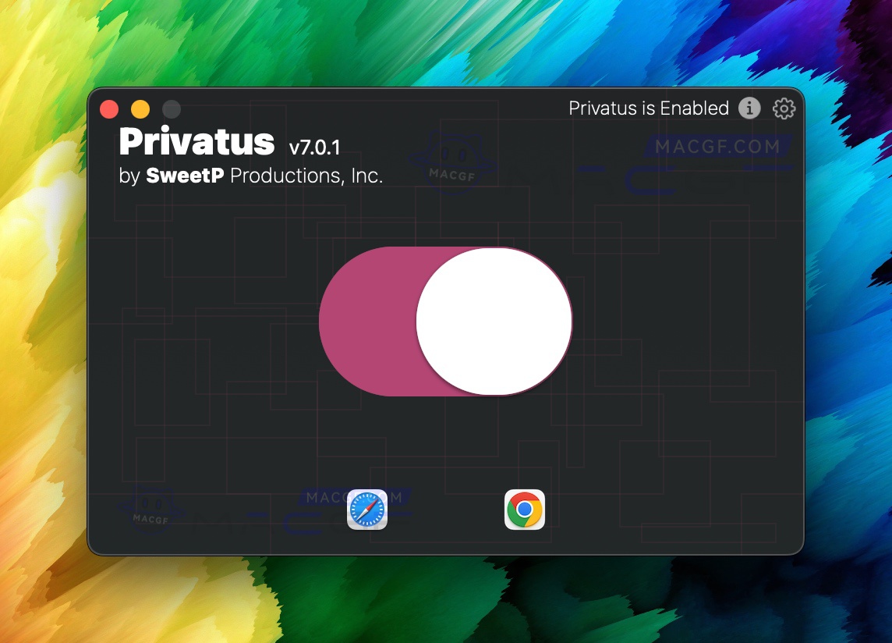Click the Safari compass icon to manage its cookies

tap(366, 509)
